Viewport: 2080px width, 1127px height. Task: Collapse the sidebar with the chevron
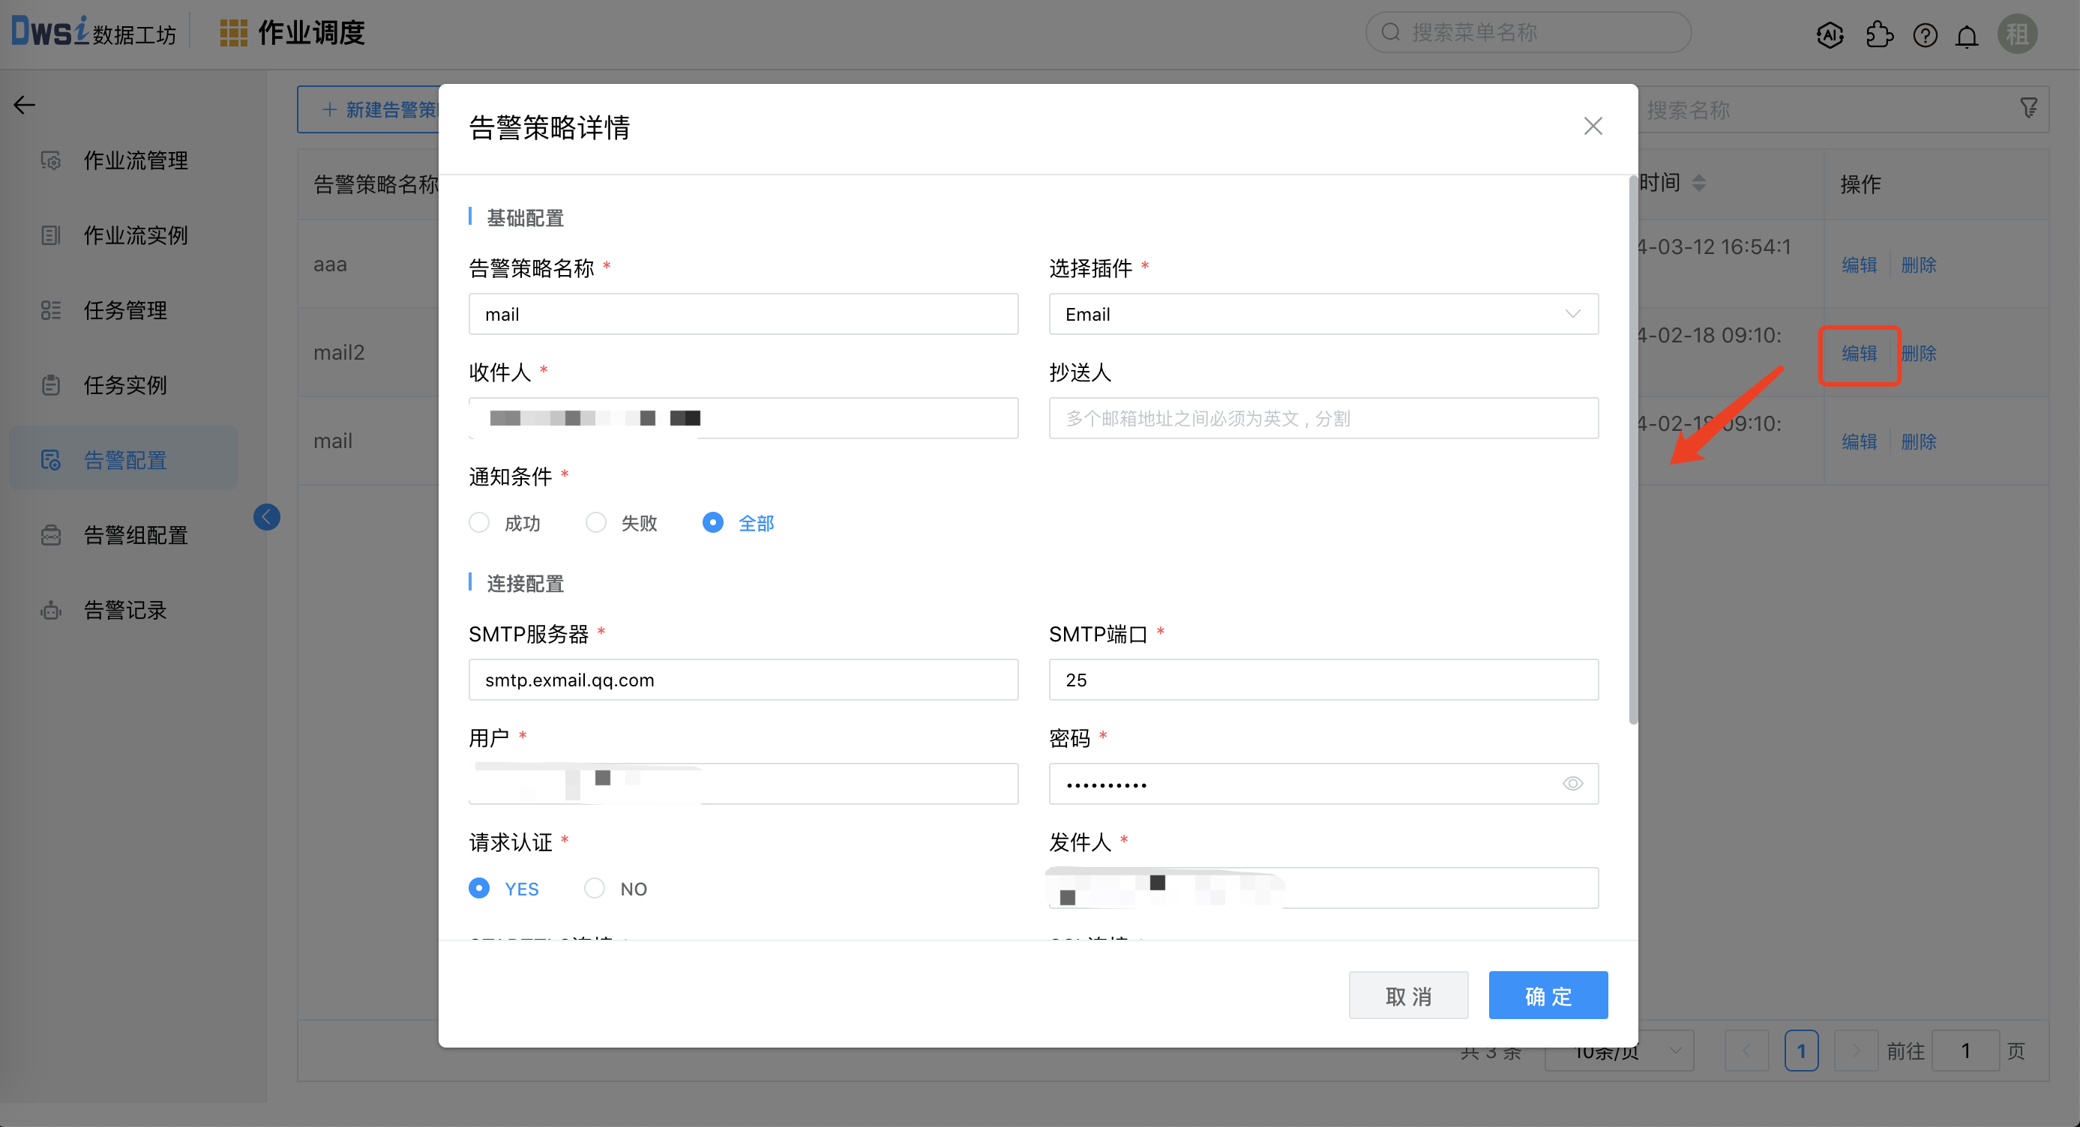coord(266,516)
